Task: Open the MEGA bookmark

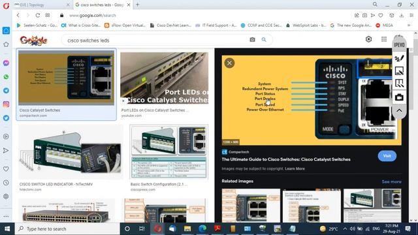Action: [384, 25]
